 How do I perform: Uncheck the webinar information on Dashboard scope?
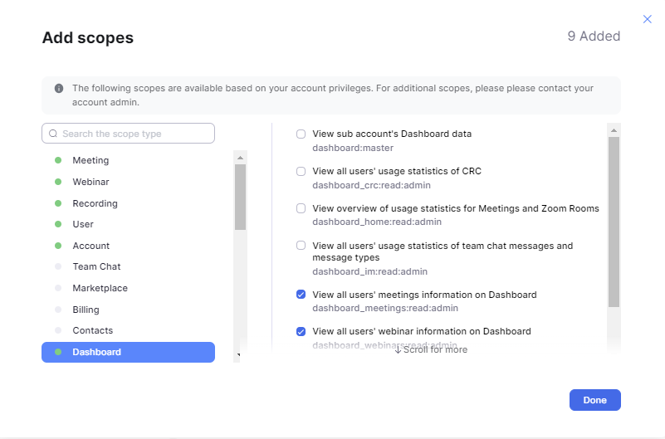[301, 331]
